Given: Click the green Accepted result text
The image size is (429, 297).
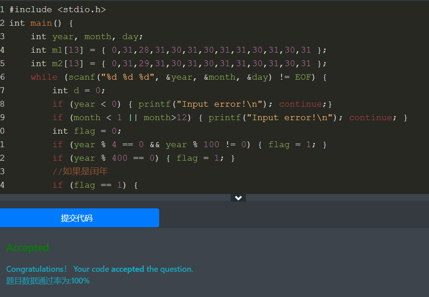Looking at the screenshot, I should pyautogui.click(x=27, y=247).
